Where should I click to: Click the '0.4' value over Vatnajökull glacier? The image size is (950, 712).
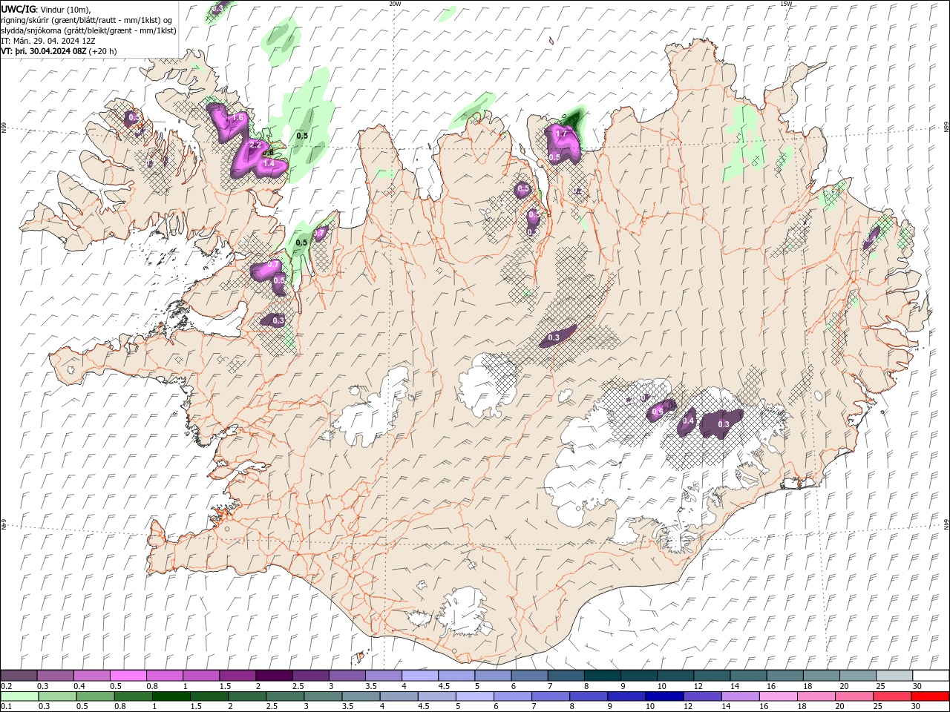click(x=688, y=421)
